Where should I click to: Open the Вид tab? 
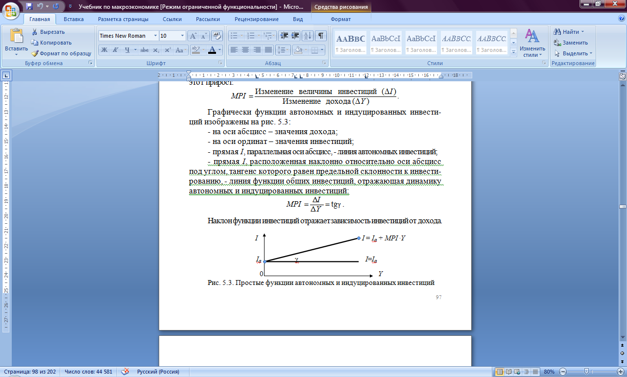(x=297, y=19)
